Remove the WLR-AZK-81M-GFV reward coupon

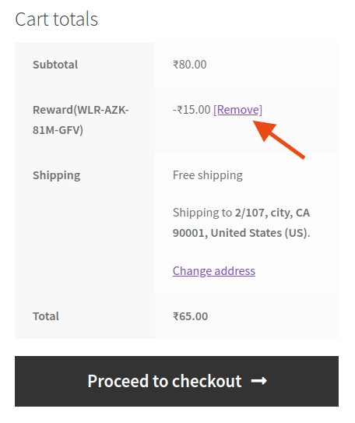(x=237, y=110)
